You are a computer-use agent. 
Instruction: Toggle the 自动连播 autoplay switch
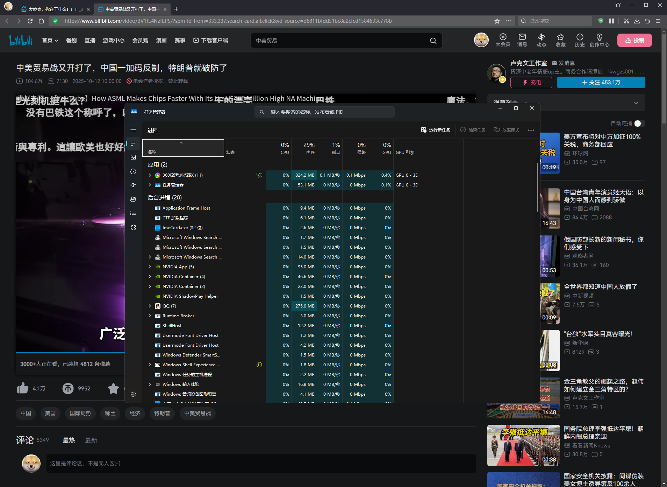click(639, 123)
